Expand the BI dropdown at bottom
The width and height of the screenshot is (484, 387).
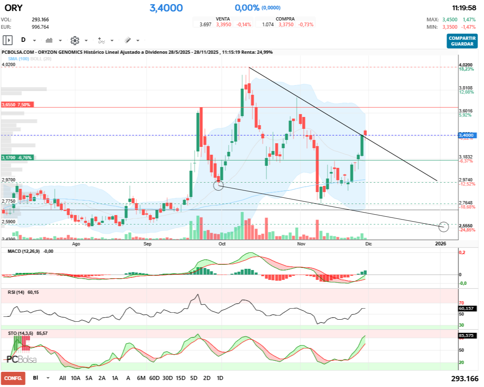(x=47, y=378)
